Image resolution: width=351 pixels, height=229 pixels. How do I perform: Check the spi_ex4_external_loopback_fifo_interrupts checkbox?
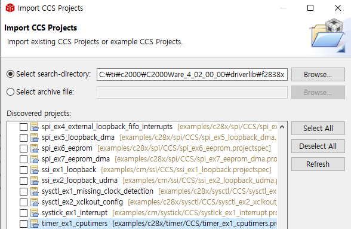coord(23,127)
